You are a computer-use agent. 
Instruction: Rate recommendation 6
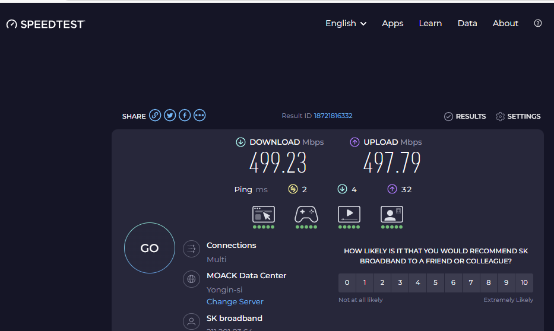[x=453, y=283]
